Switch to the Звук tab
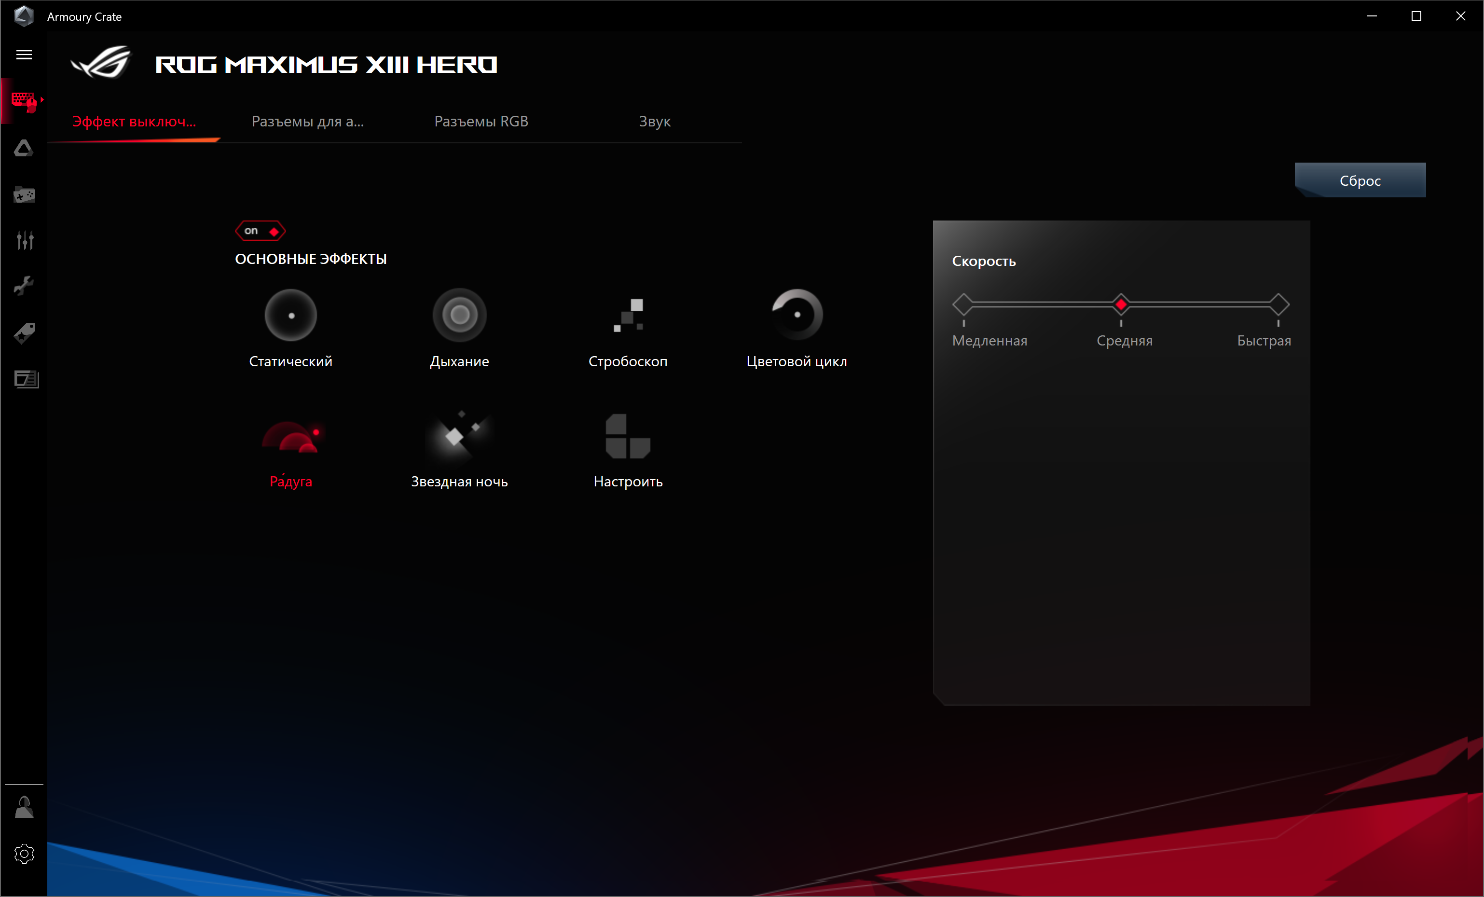 pos(654,121)
